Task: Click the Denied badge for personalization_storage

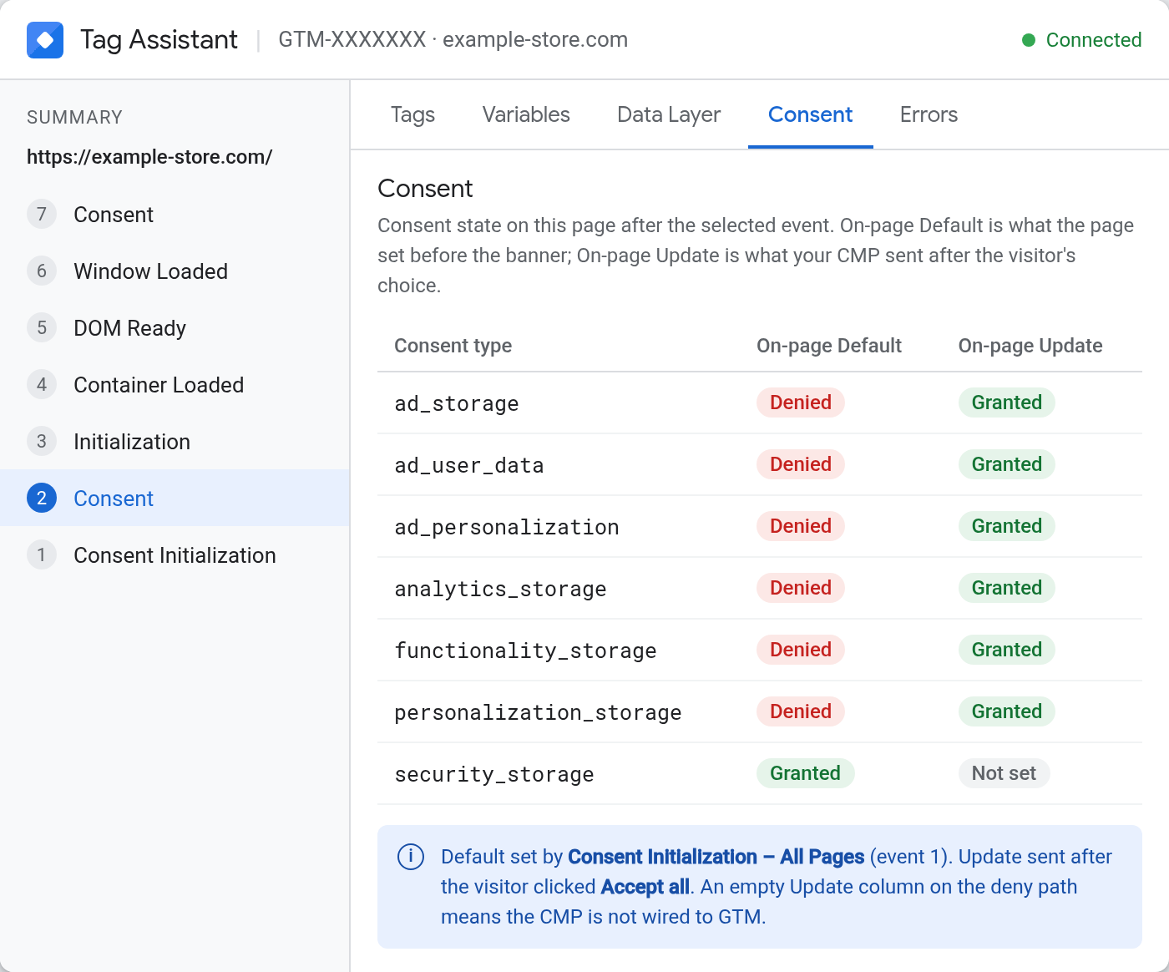Action: (x=801, y=711)
